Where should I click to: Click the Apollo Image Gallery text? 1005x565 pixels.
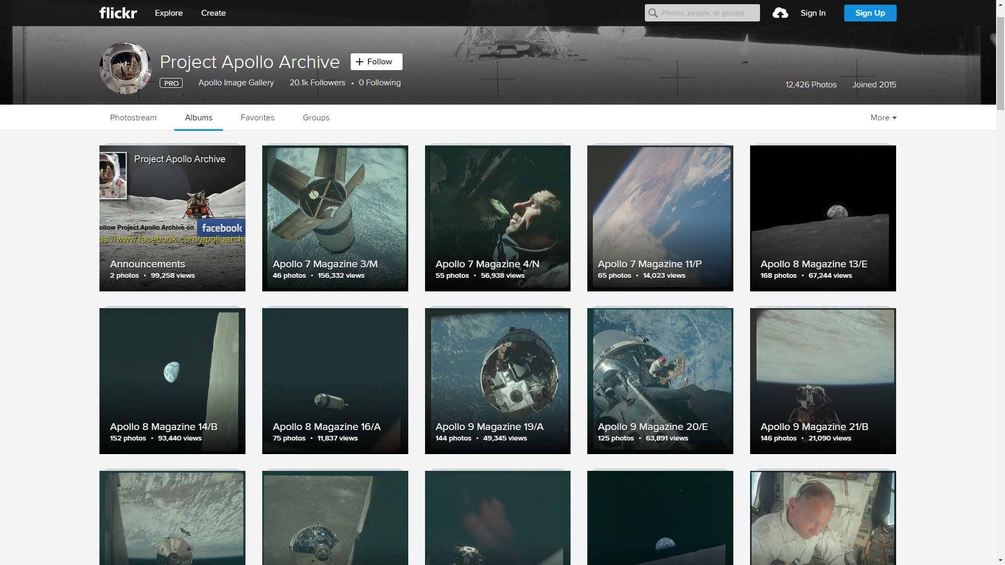click(236, 83)
